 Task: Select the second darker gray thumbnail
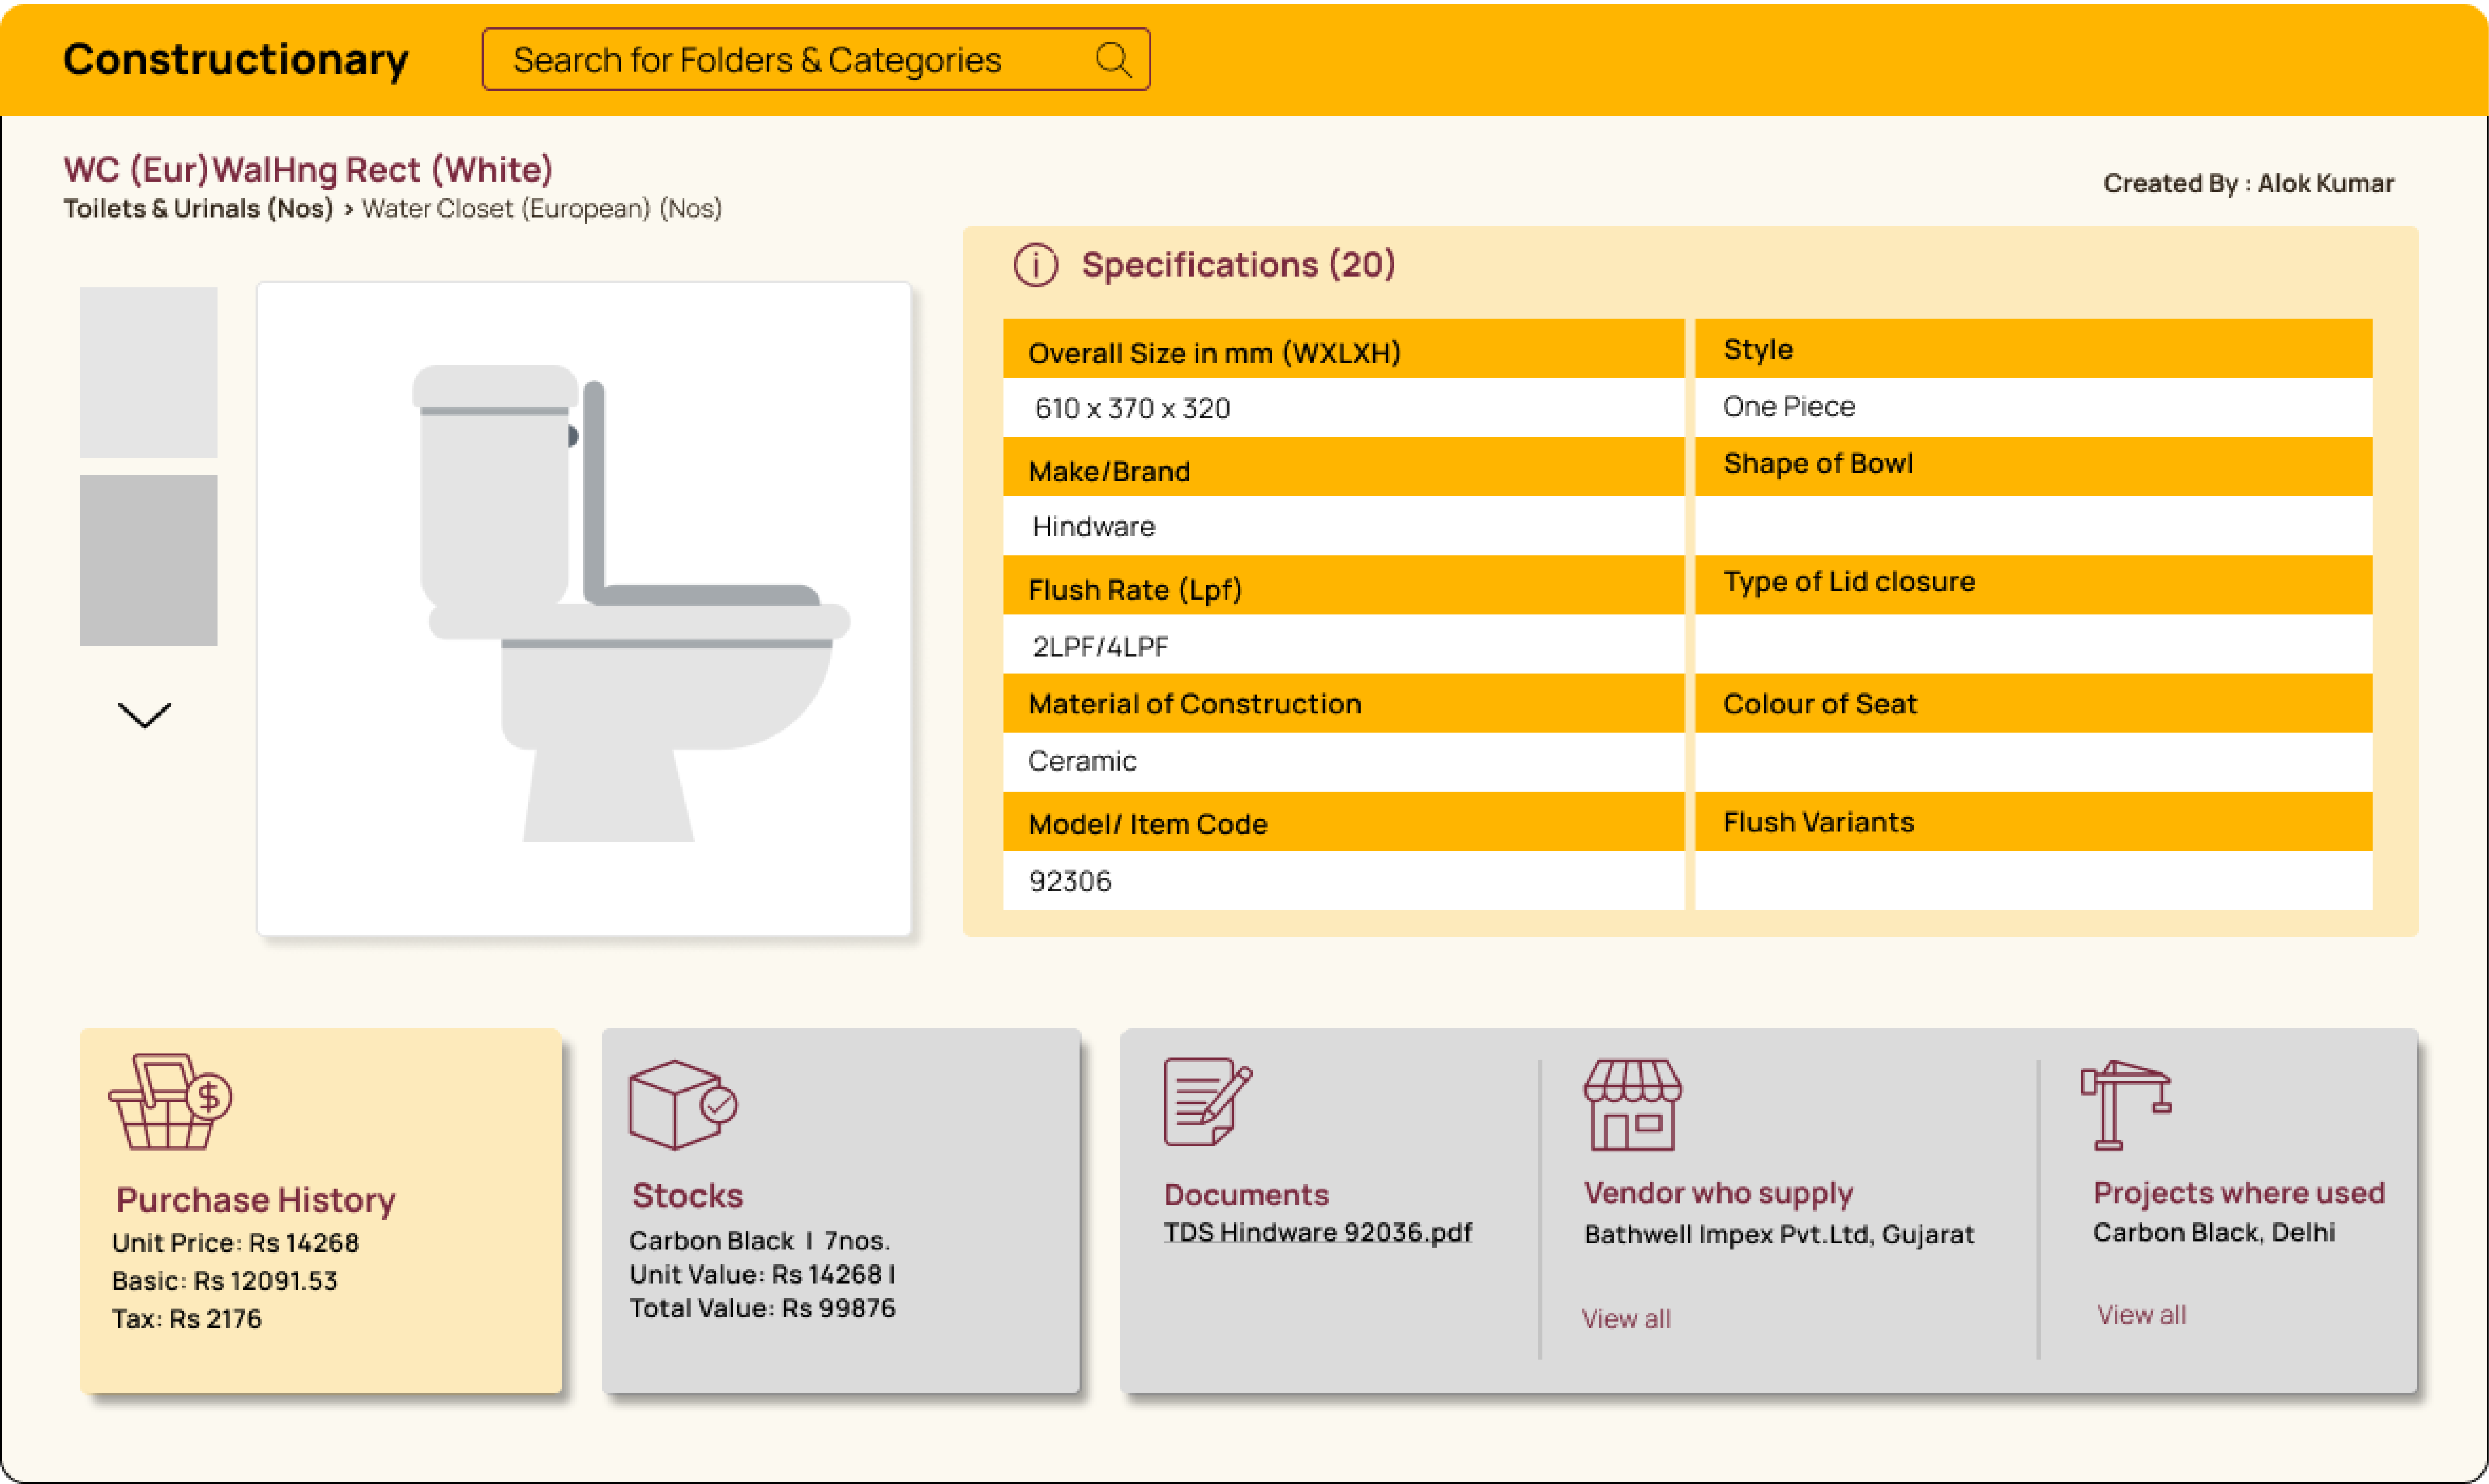point(149,560)
